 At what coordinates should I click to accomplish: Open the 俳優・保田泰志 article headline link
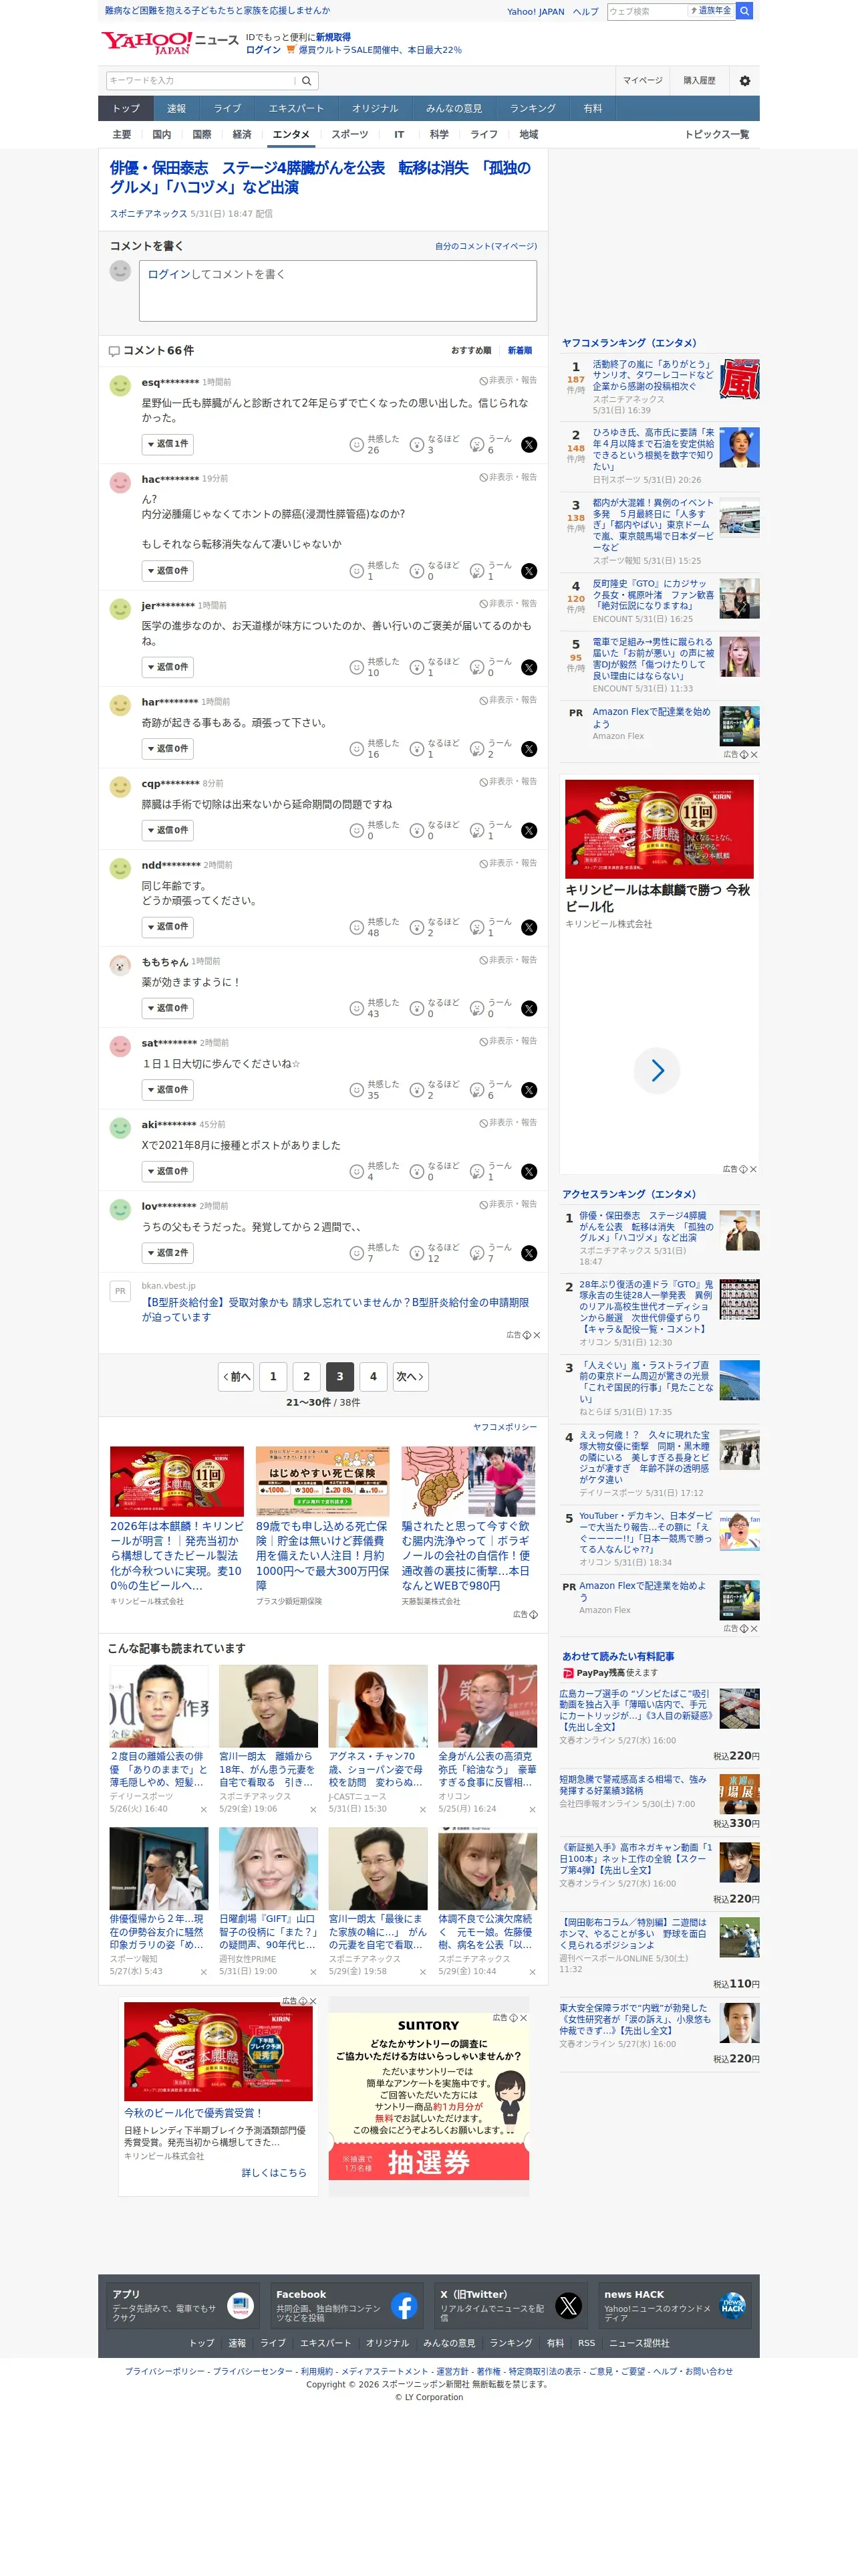pos(321,177)
